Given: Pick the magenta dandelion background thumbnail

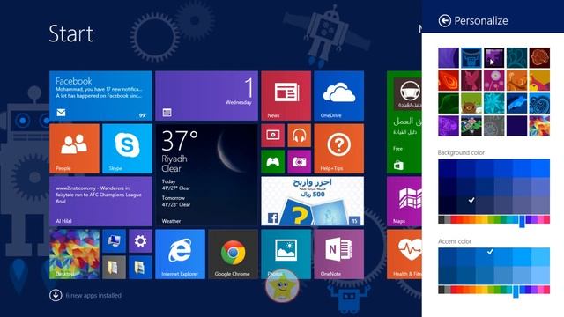Looking at the screenshot, I should pos(493,80).
